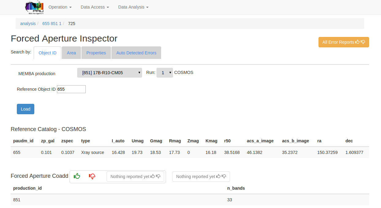Image resolution: width=381 pixels, height=208 pixels.
Task: Open All Error Reports
Action: coord(344,42)
